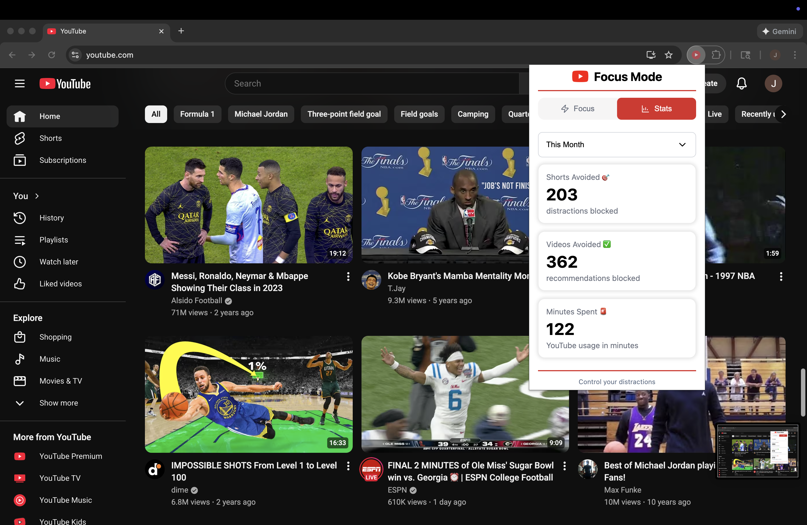Screen dimensions: 807x525
Task: Switch to the Focus tab in popup
Action: tap(578, 108)
